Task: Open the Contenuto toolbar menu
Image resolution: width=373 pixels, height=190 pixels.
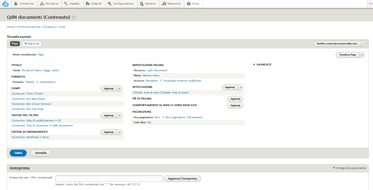Action: (x=24, y=4)
